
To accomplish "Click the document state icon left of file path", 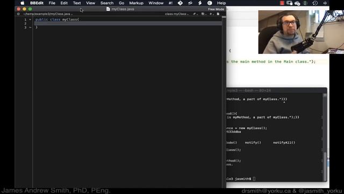I will [x=18, y=14].
